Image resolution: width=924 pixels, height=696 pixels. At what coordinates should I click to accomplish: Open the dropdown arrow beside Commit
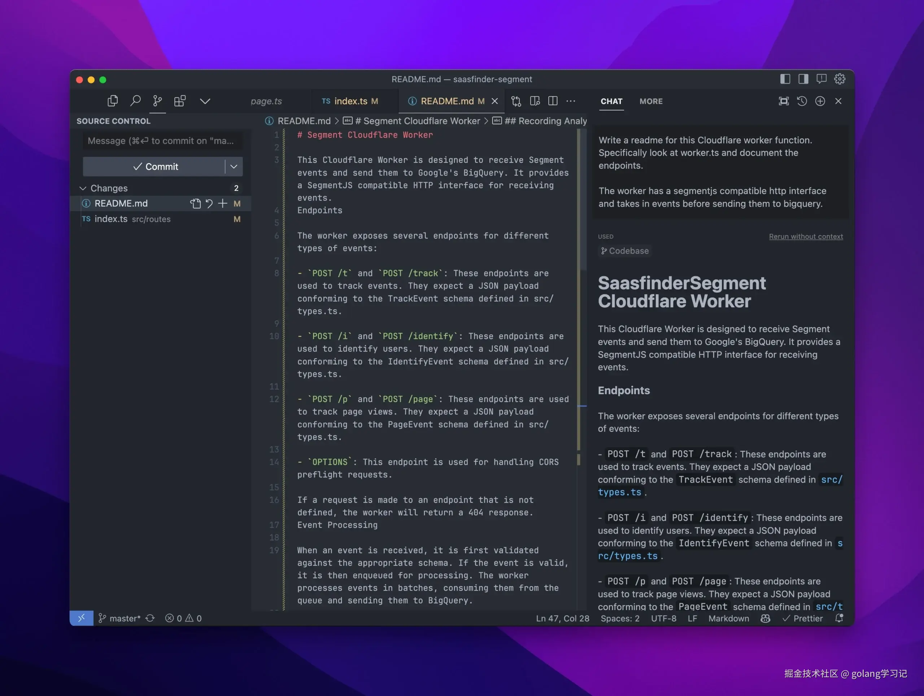pos(234,167)
